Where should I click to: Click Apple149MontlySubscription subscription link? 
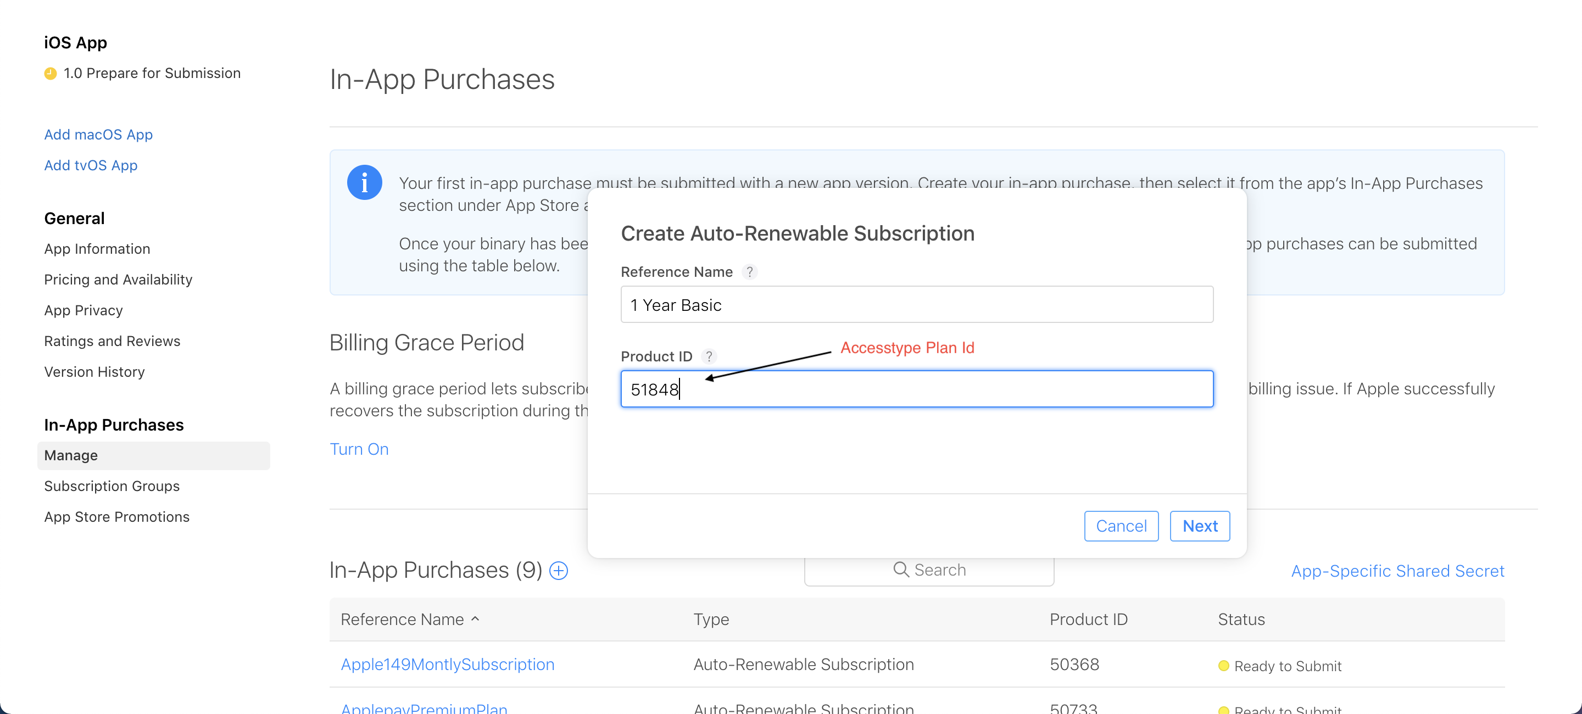click(447, 663)
